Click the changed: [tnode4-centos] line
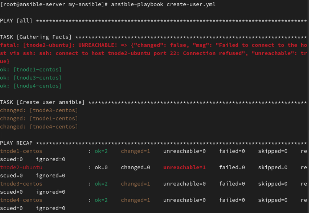This screenshot has height=213, width=309. pos(39,127)
